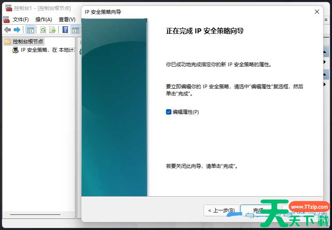Open the 文件(F) menu
This screenshot has height=230, width=332.
(20, 20)
